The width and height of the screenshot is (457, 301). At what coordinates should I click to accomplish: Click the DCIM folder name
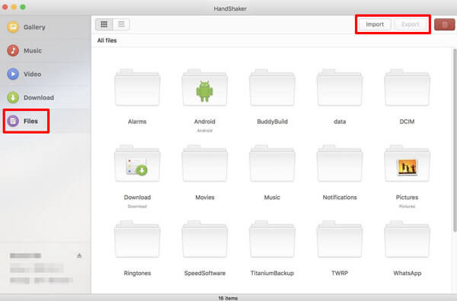point(407,122)
